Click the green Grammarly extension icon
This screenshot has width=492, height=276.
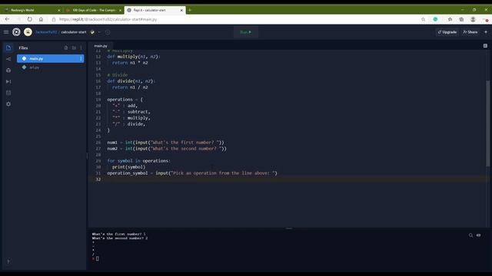point(436,19)
